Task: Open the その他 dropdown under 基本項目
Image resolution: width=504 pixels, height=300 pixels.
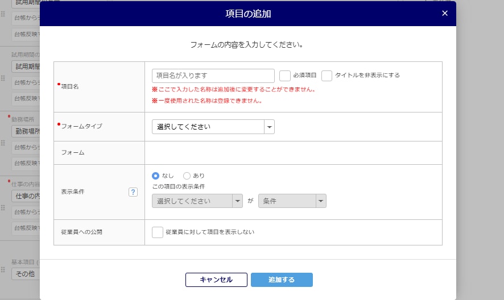Action: [x=26, y=274]
